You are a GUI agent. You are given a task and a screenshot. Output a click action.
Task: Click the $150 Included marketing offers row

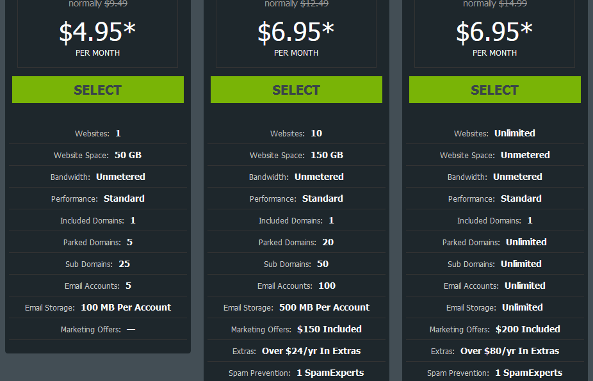(296, 329)
